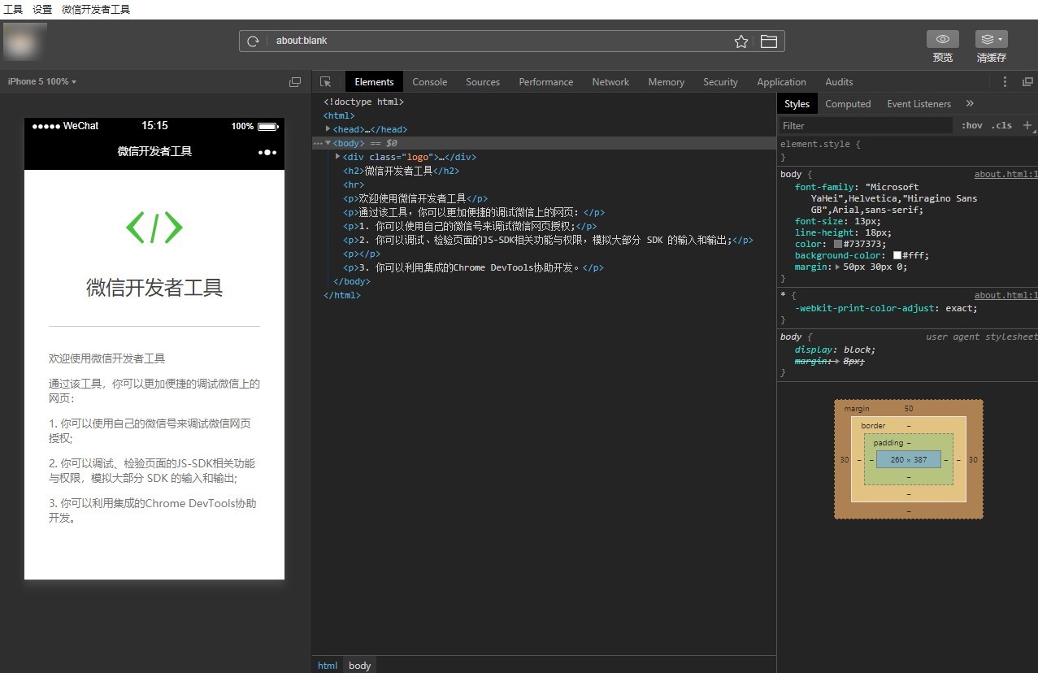Image resolution: width=1038 pixels, height=673 pixels.
Task: Expand the margin shorthand property triangle
Action: point(838,267)
